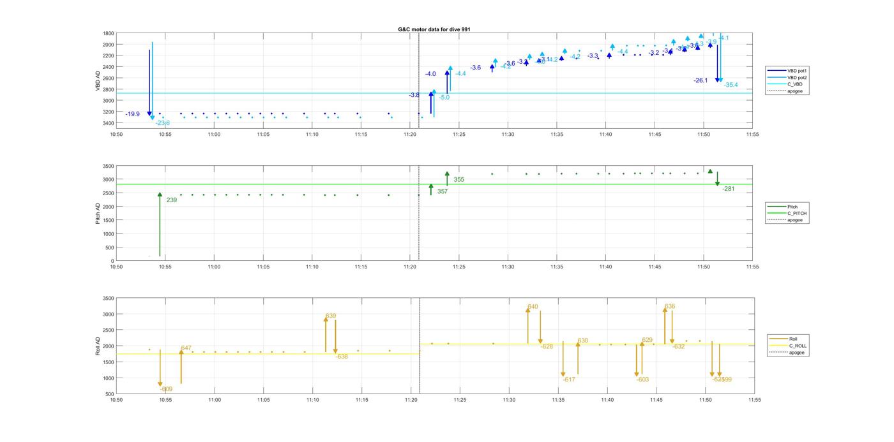Click the '-617' roll move label
This screenshot has width=894, height=442.
(x=569, y=380)
